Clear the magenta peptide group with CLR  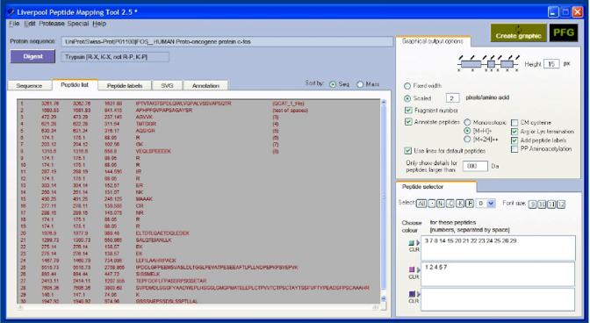click(414, 276)
